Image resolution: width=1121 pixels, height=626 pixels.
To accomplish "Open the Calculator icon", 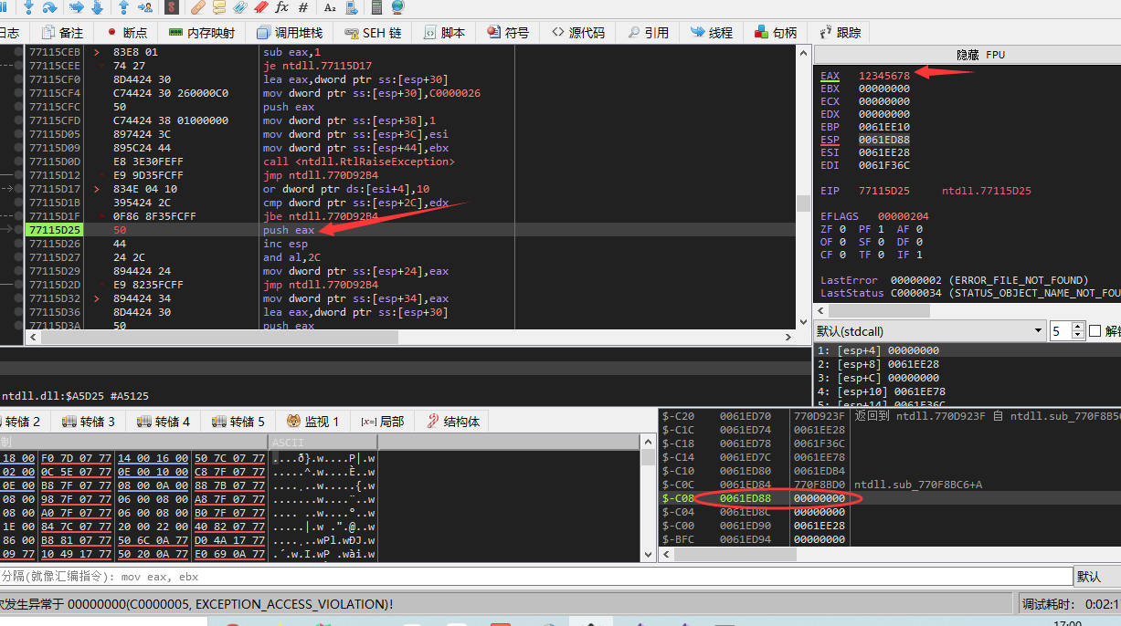I will pos(377,7).
